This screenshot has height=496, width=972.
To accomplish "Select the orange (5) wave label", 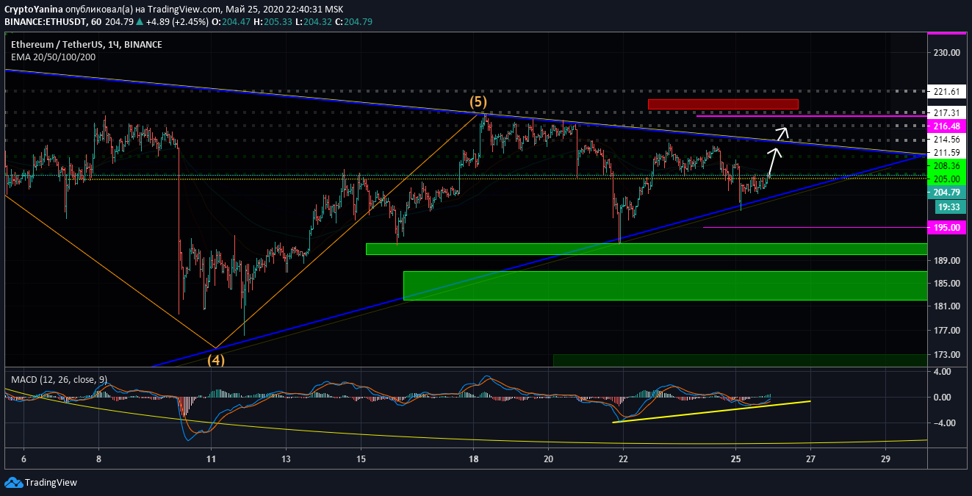I will 479,101.
